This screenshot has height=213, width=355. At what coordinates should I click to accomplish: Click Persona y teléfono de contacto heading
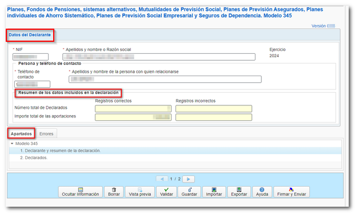click(x=50, y=64)
